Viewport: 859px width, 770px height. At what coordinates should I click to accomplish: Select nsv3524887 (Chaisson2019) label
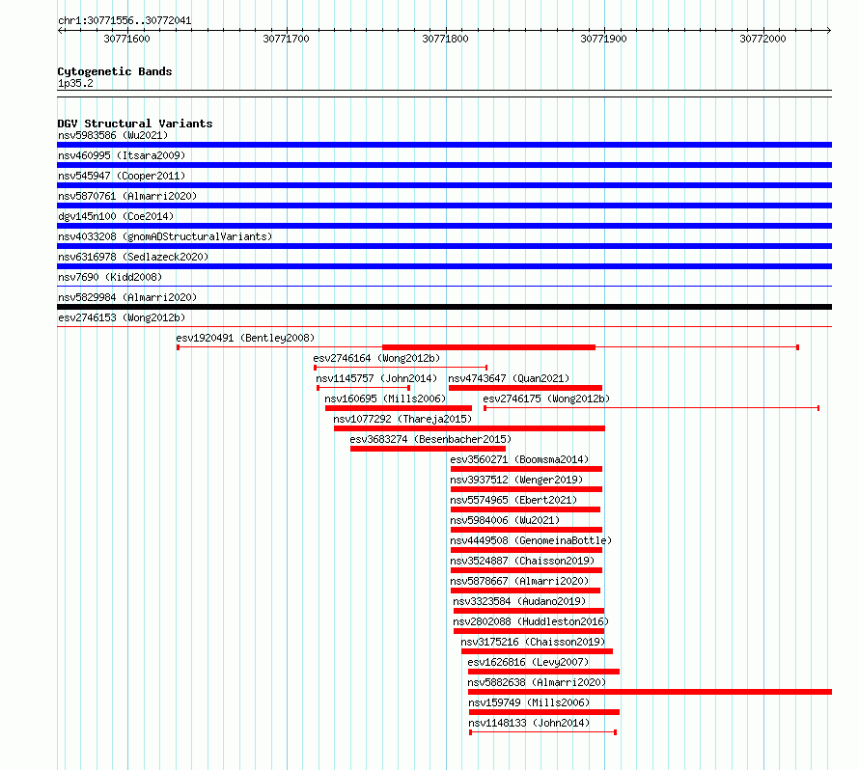[x=522, y=561]
